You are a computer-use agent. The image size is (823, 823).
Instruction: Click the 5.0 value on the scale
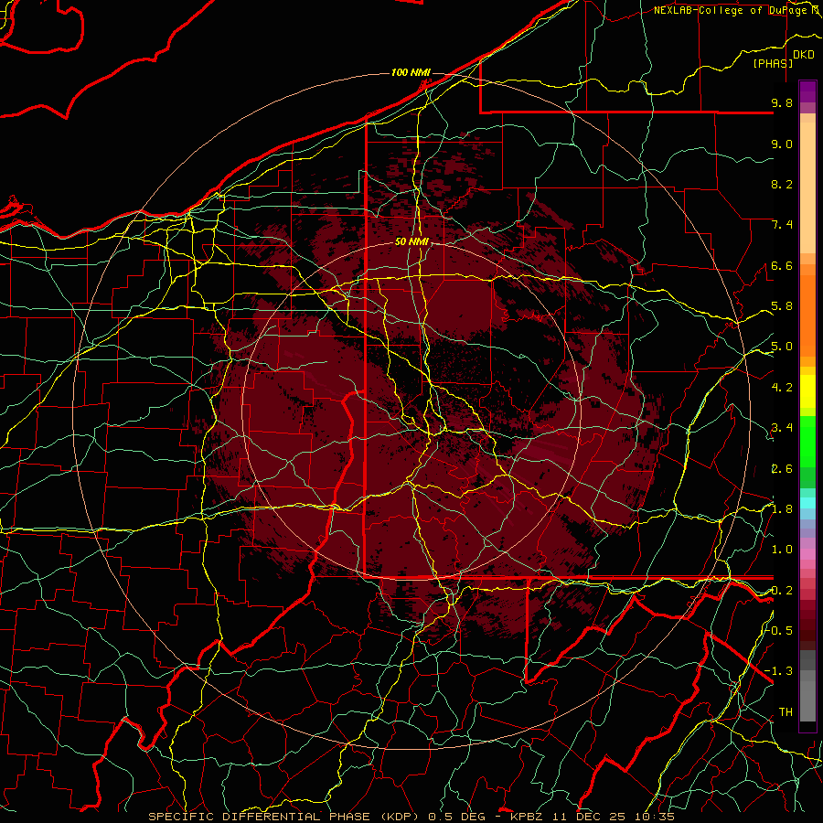782,347
